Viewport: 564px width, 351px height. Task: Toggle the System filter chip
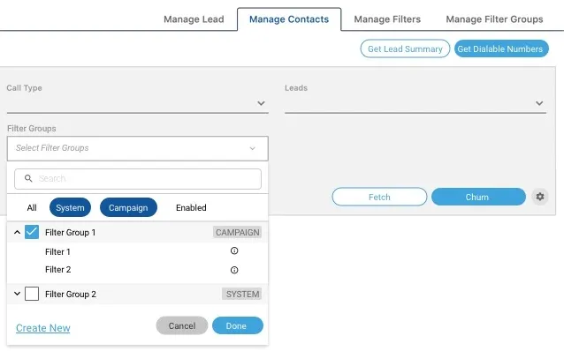click(70, 207)
